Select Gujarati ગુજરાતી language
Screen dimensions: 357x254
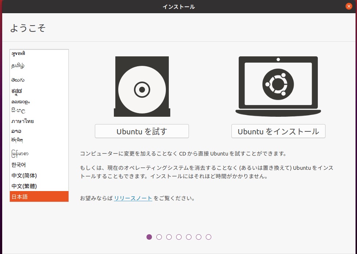pos(39,54)
